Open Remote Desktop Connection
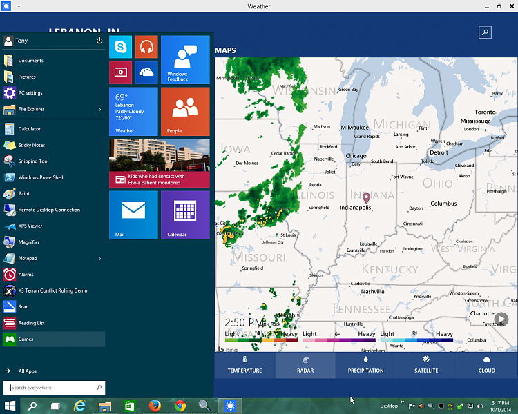518x414 pixels. click(x=54, y=210)
